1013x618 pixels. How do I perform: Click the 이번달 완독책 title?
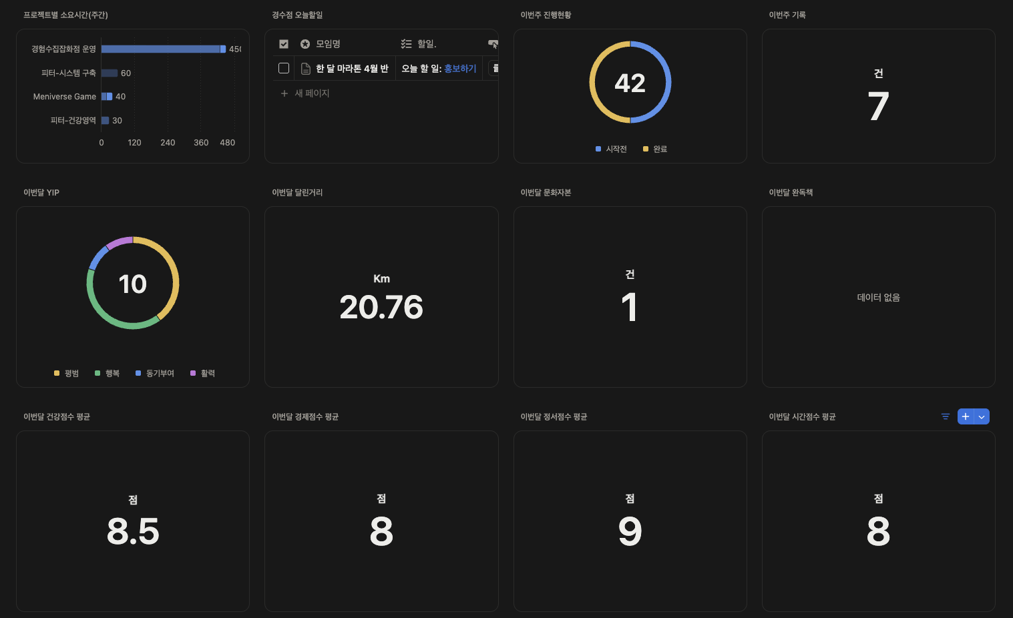[791, 193]
